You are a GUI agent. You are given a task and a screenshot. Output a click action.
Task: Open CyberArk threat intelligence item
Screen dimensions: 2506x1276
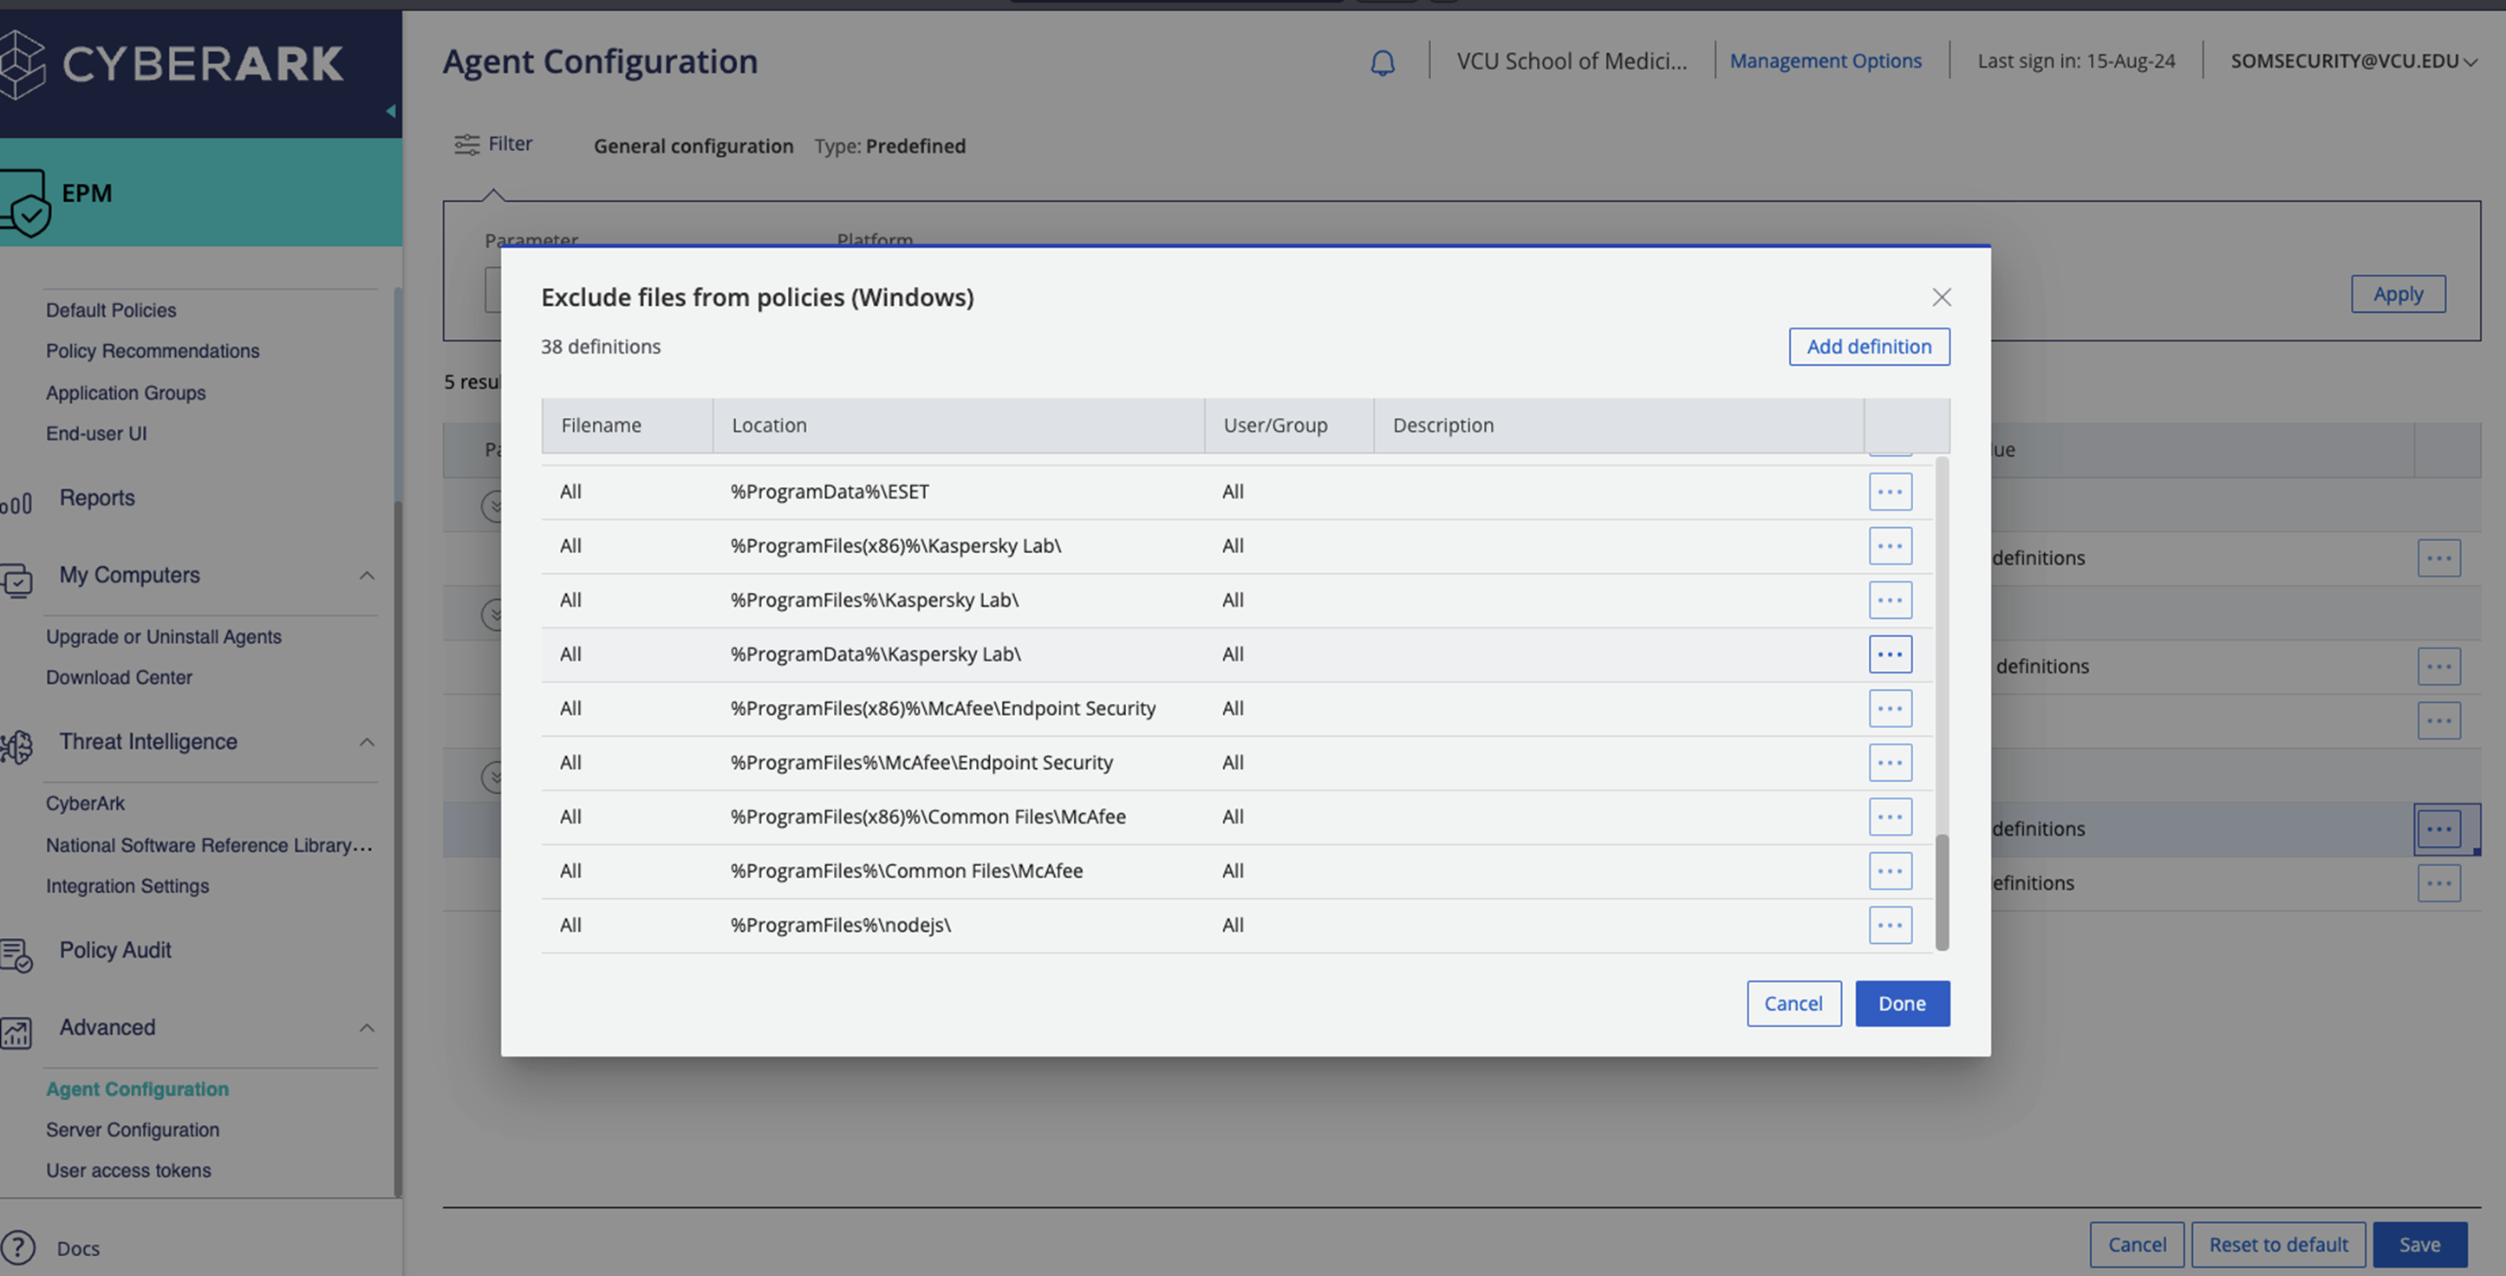(x=86, y=804)
